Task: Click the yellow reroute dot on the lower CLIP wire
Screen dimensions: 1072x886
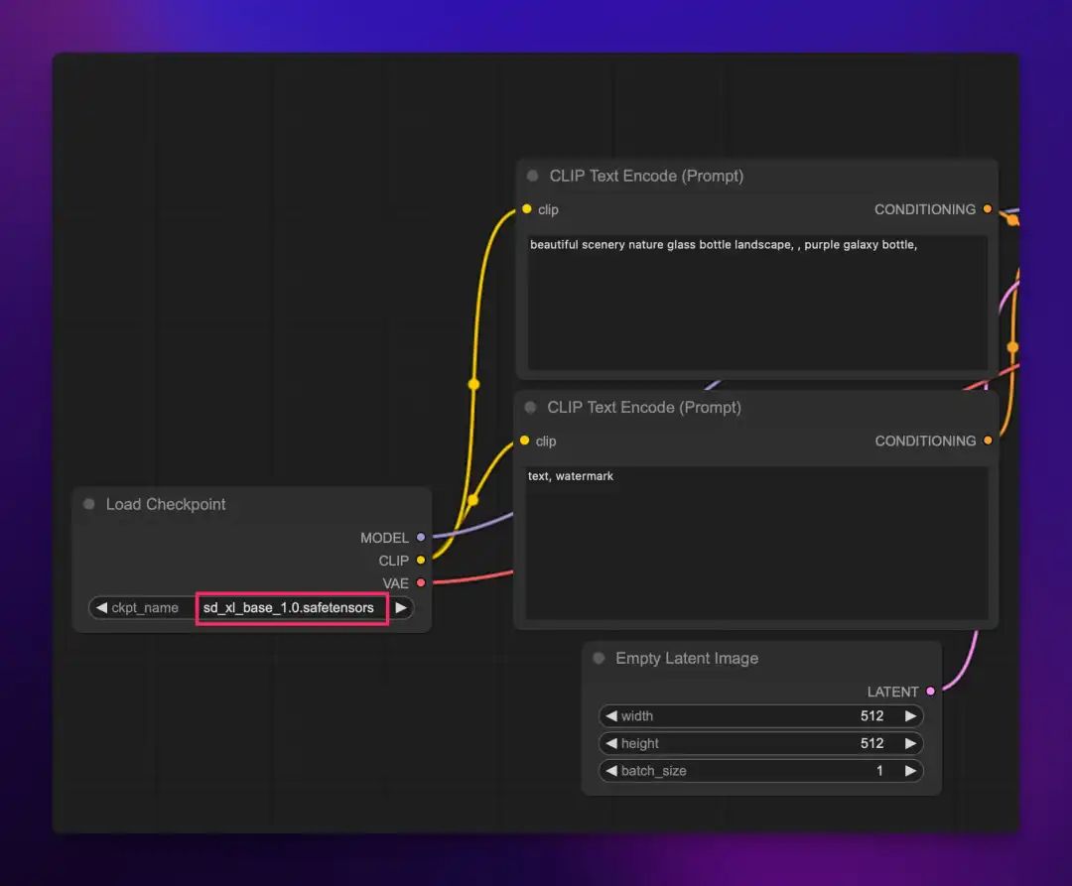Action: pos(472,501)
